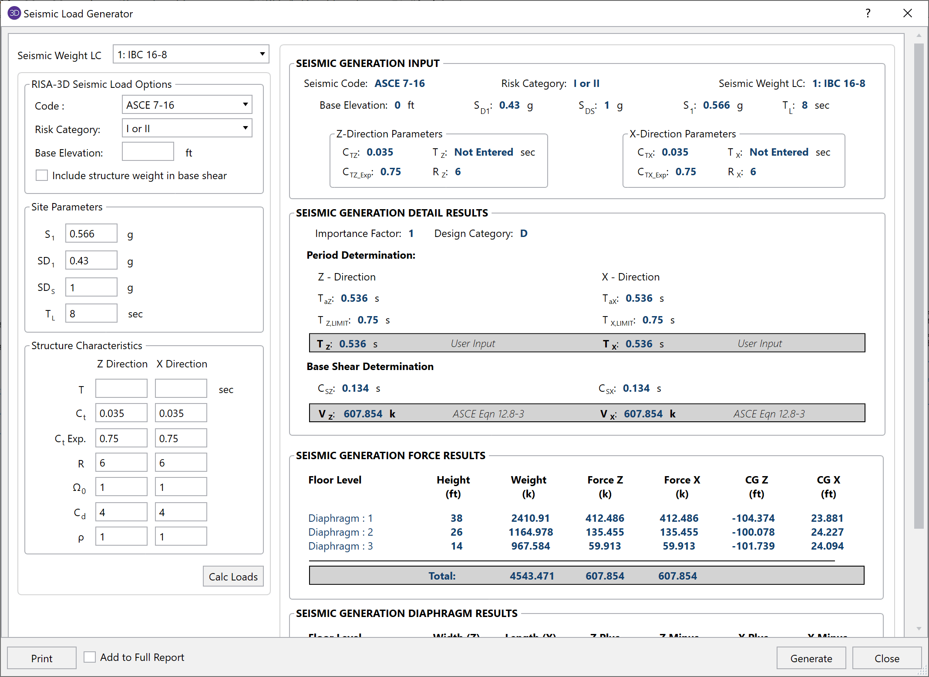929x677 pixels.
Task: Open the Seismic Weight LC dropdown
Action: coord(191,54)
